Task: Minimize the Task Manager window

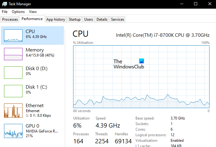Action: pyautogui.click(x=181, y=4)
